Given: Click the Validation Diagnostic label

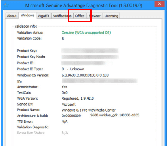Looking at the screenshot, I should click(x=33, y=127).
